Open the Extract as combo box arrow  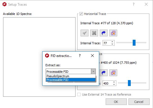pyautogui.click(x=93, y=71)
